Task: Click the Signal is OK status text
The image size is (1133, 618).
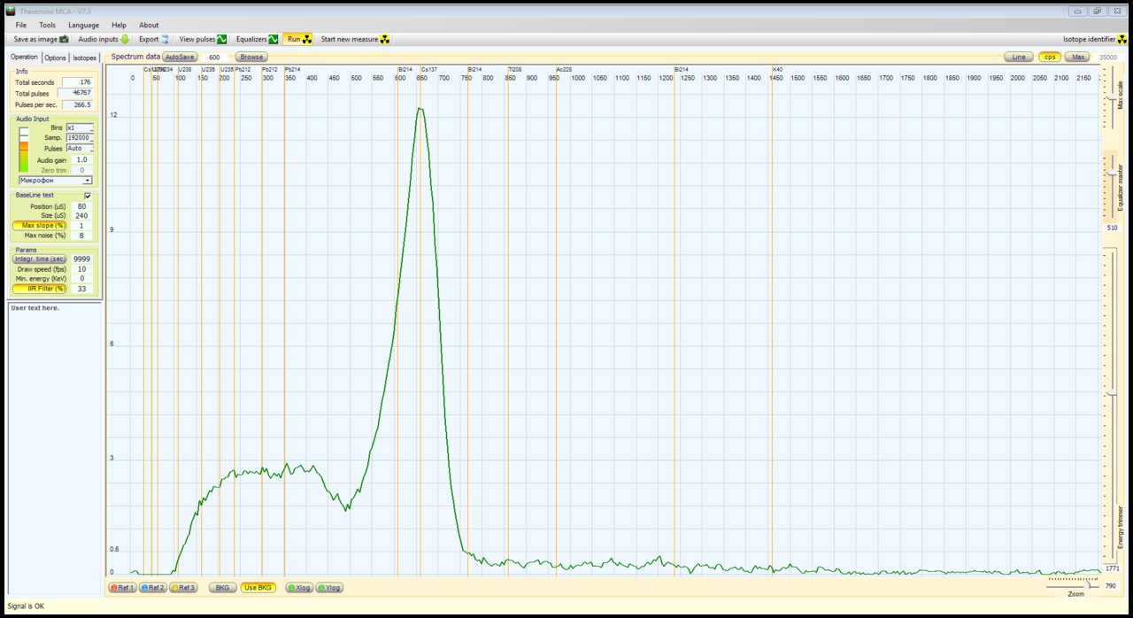Action: [x=26, y=606]
